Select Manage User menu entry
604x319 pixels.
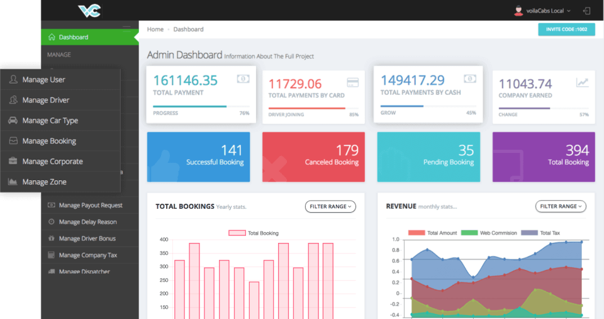click(60, 80)
